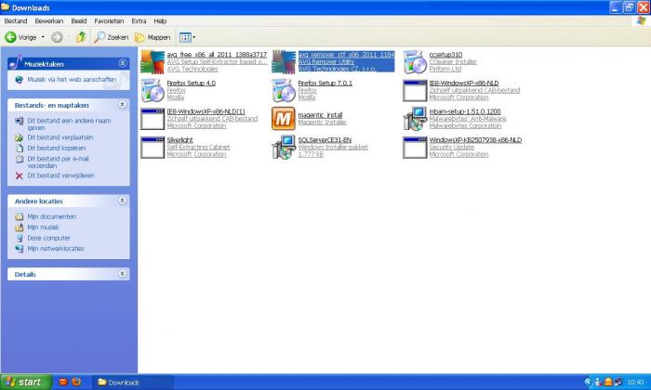Toggle the Mappen folders pane
The image size is (651, 390).
153,37
